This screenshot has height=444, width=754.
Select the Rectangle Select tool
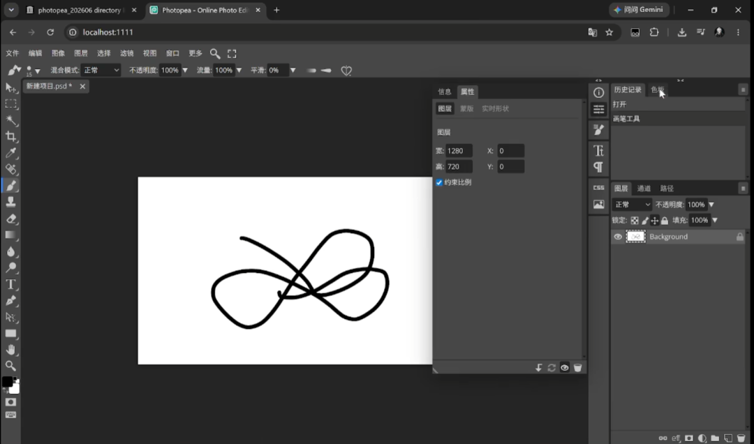pos(10,104)
